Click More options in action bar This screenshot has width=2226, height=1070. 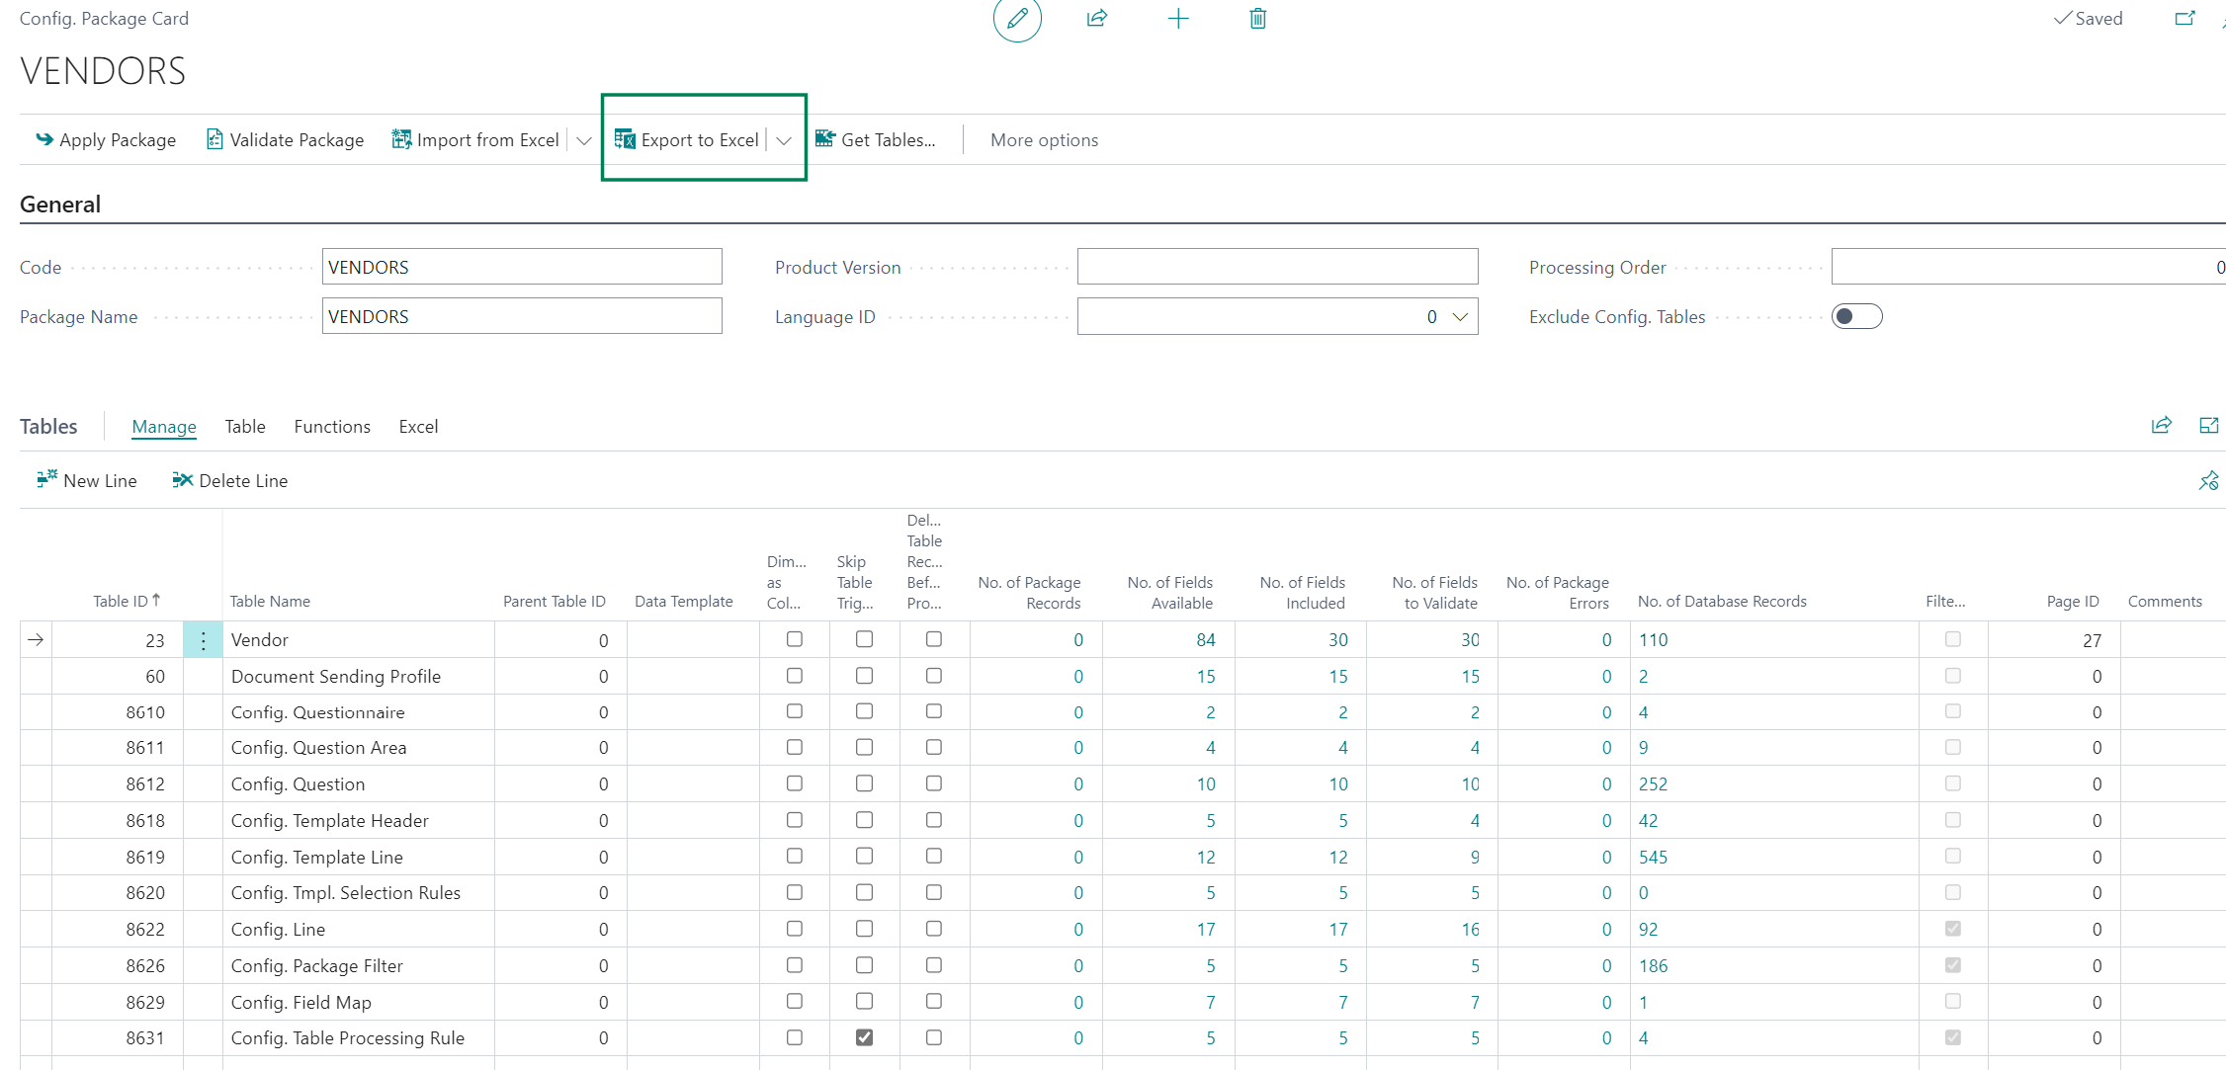(x=1044, y=140)
